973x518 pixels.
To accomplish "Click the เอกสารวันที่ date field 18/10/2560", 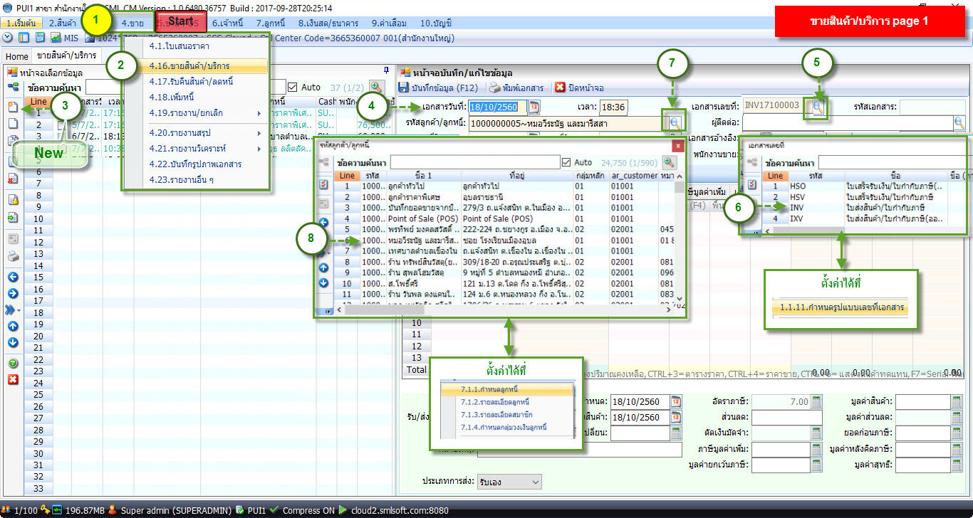I will pos(498,107).
